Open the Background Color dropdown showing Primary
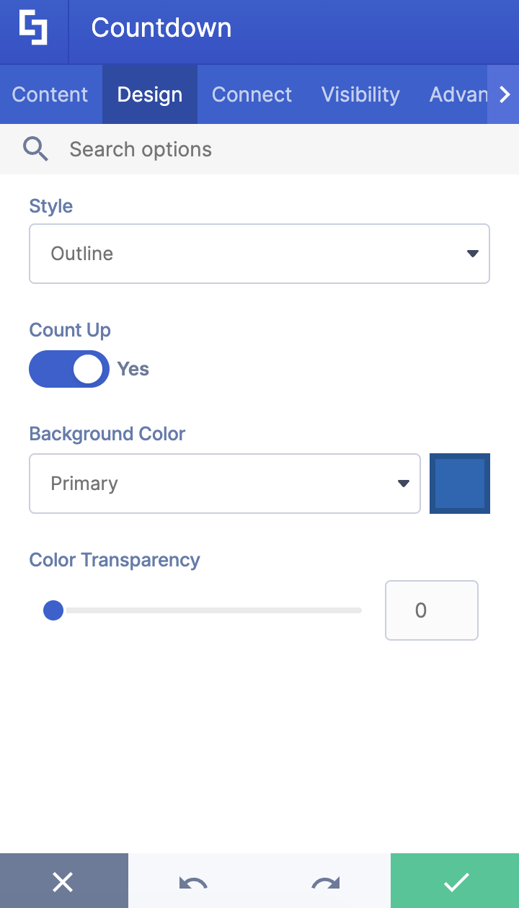519x908 pixels. [225, 483]
